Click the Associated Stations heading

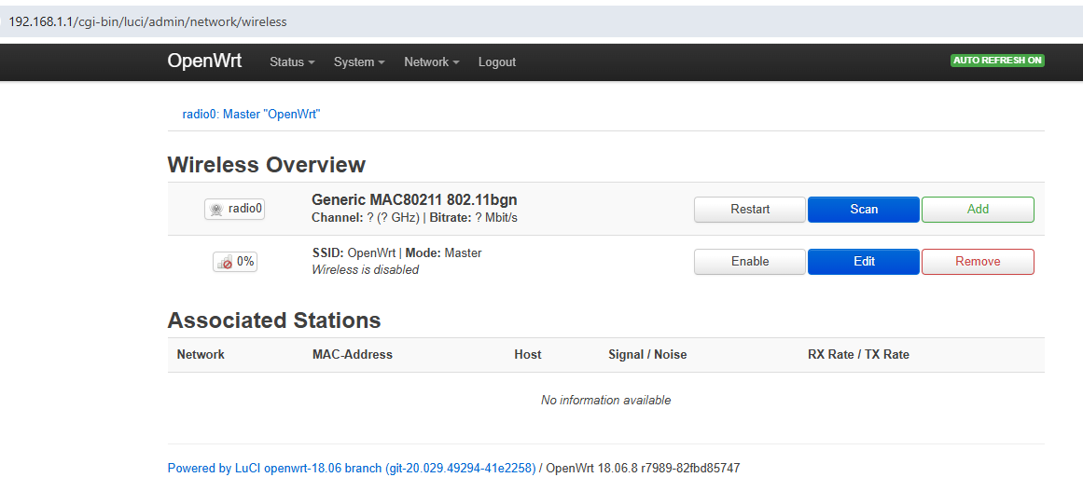(x=274, y=321)
